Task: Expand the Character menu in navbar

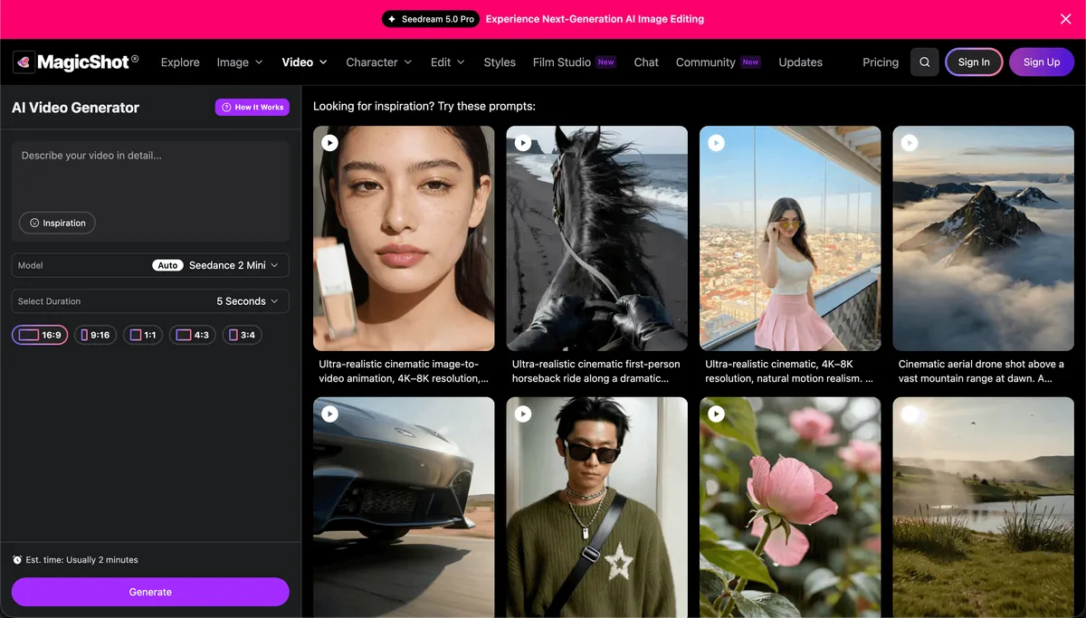Action: [x=378, y=62]
